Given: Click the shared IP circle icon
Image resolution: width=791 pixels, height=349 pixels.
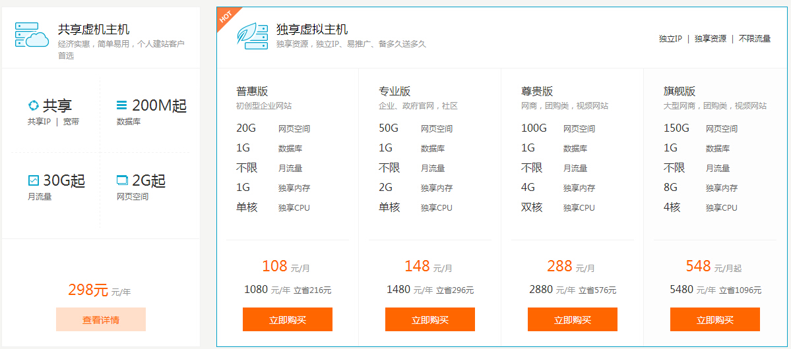Looking at the screenshot, I should coord(33,106).
